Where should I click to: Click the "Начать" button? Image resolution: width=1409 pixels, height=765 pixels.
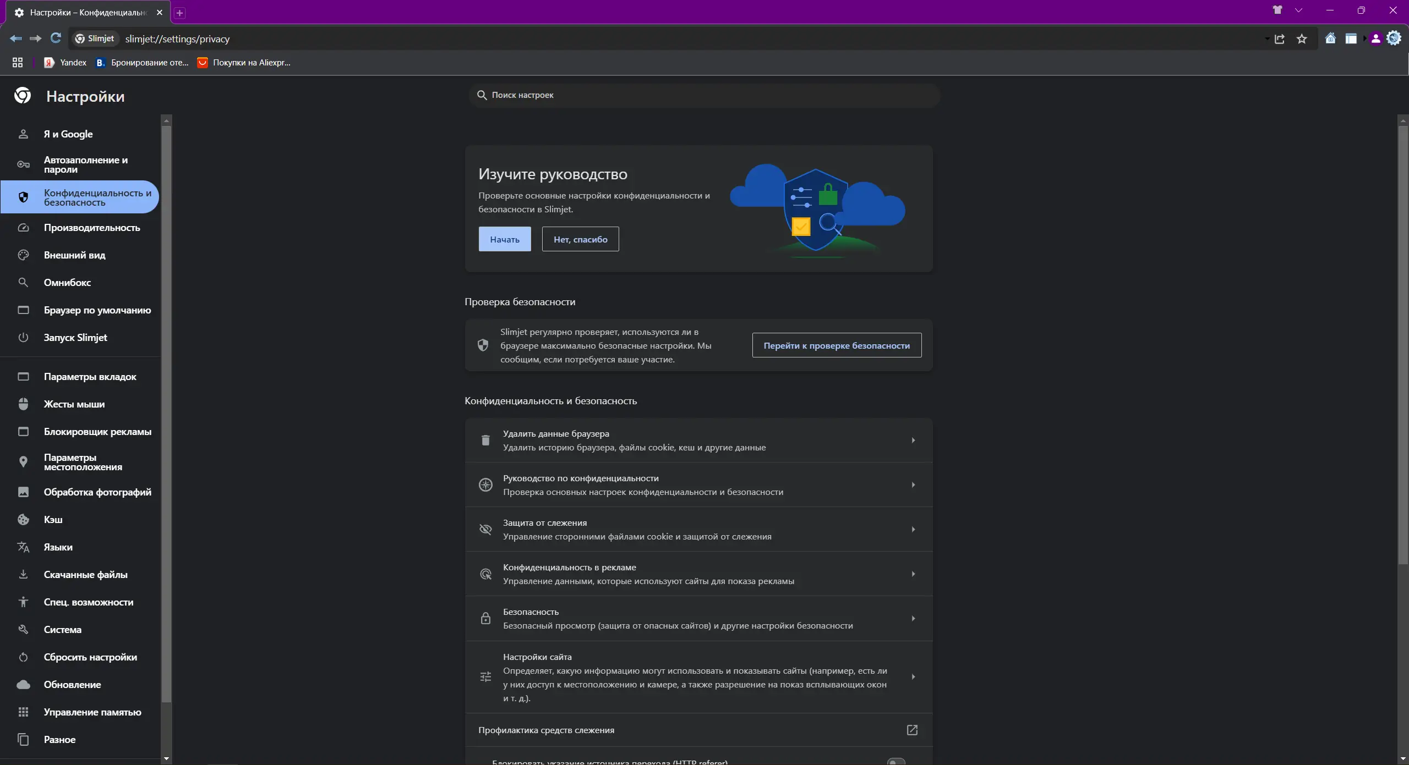click(x=504, y=239)
